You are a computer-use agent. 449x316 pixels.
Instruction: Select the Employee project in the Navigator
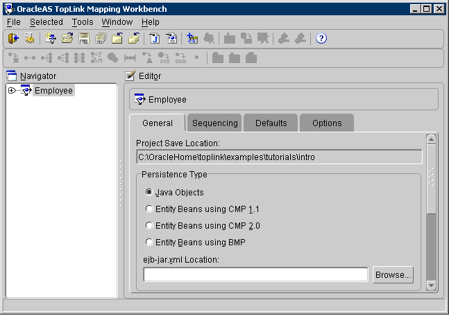[x=53, y=91]
